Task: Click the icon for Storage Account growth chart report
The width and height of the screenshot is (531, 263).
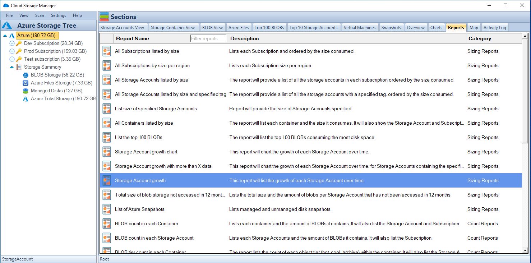Action: 107,152
